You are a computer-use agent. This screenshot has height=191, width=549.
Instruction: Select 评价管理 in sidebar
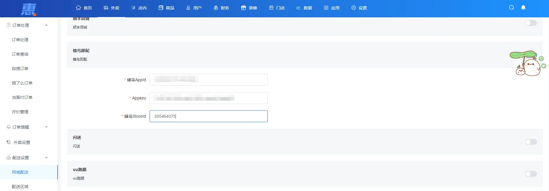(x=20, y=112)
